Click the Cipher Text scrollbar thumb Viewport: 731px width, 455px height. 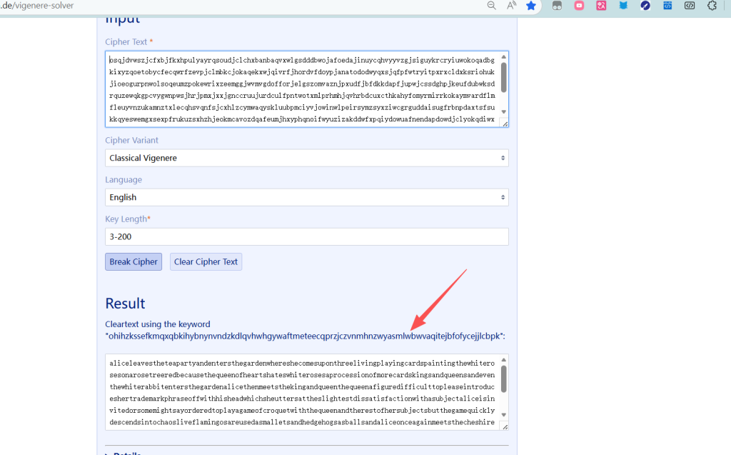[x=504, y=76]
